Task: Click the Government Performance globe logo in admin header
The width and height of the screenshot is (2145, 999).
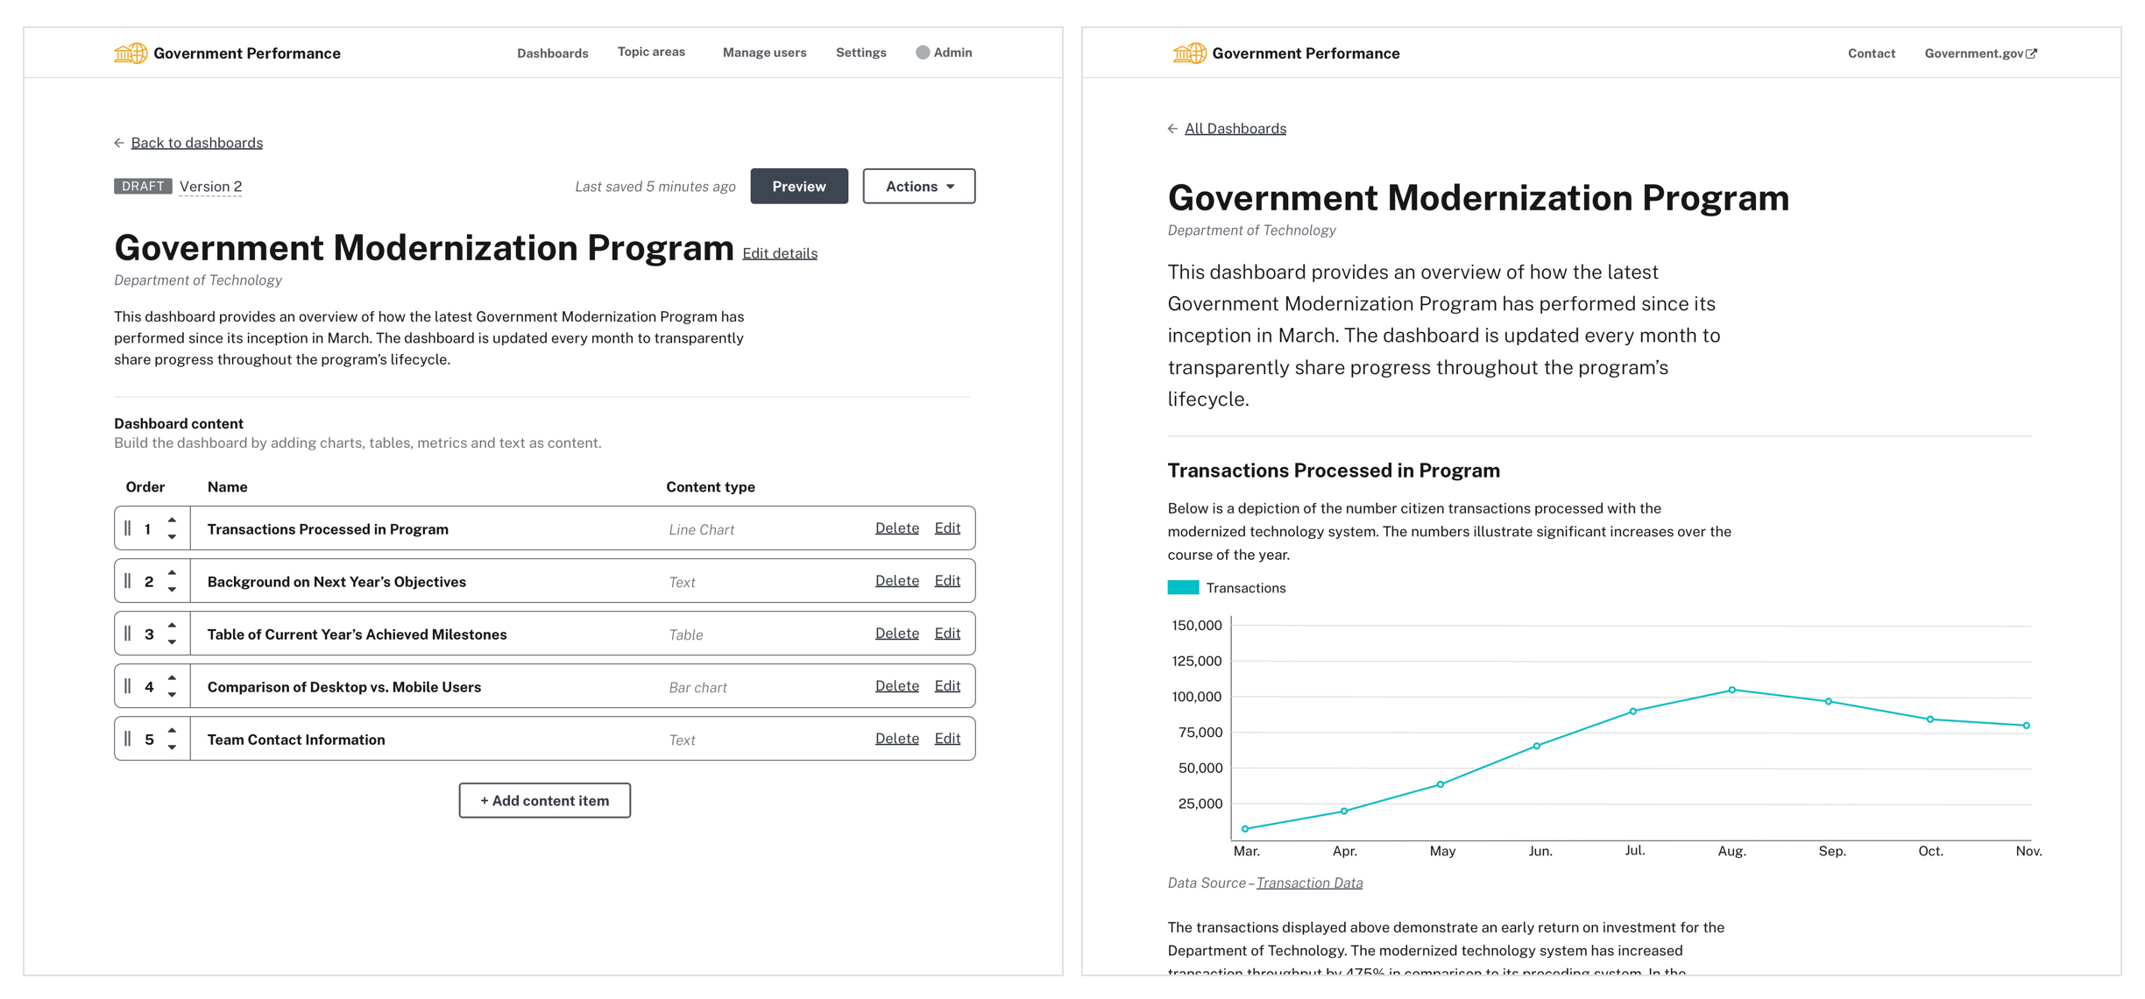Action: 131,53
